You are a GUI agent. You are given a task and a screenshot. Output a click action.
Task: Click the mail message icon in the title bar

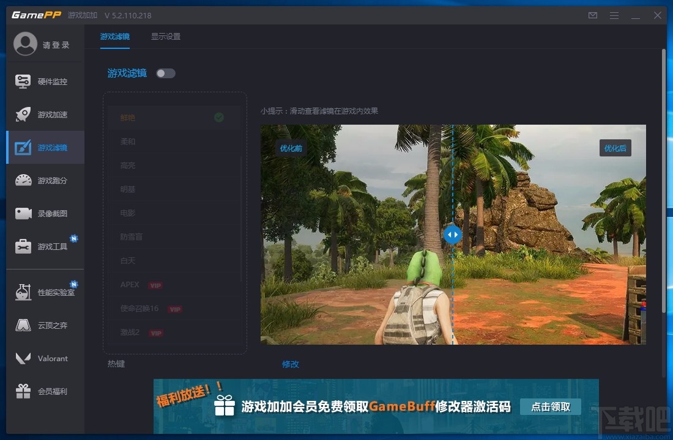592,15
